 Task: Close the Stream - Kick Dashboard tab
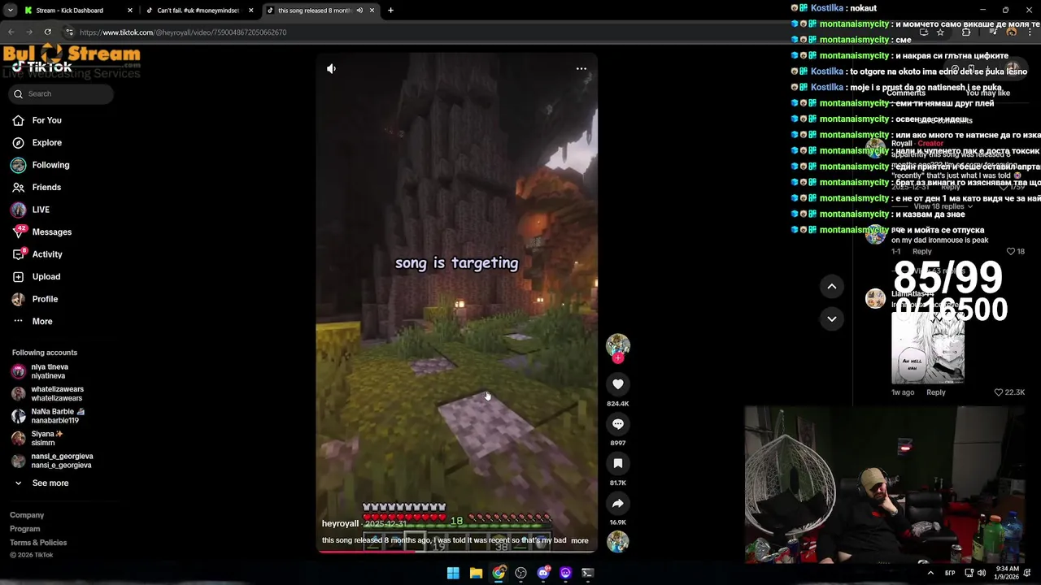[130, 11]
